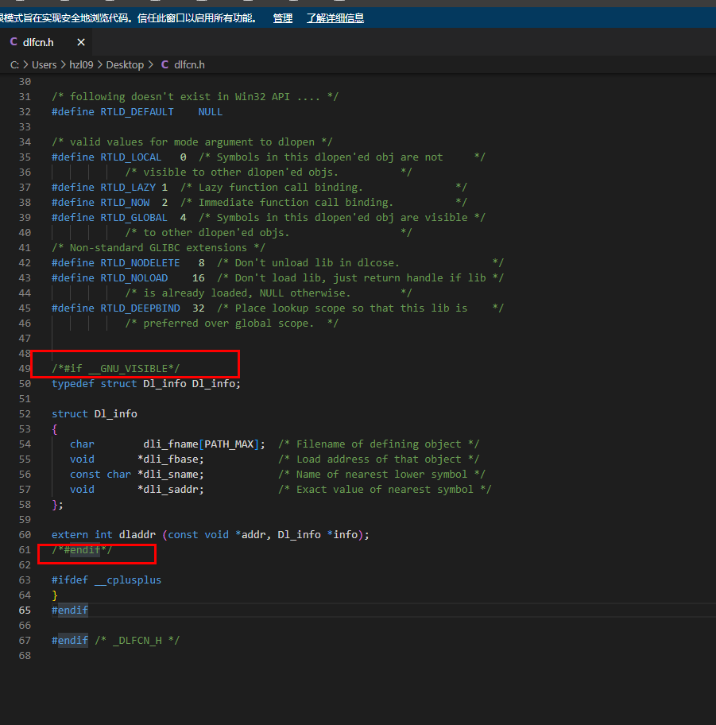Open dlfcn.h breadcrumb file entry

(x=189, y=64)
